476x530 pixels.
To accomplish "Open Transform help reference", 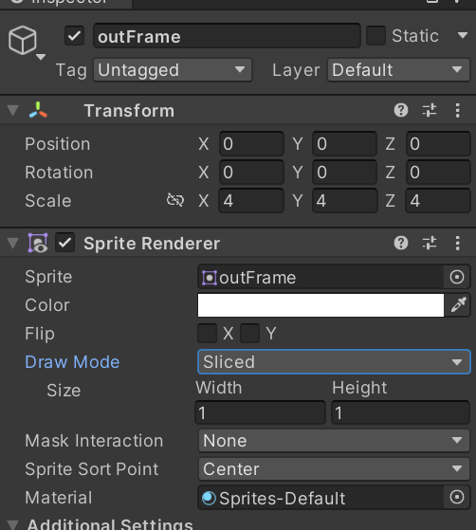I will 401,110.
